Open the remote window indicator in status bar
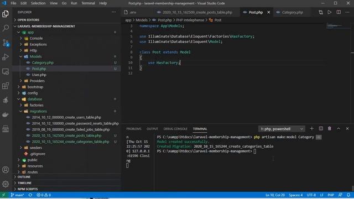 (4, 195)
